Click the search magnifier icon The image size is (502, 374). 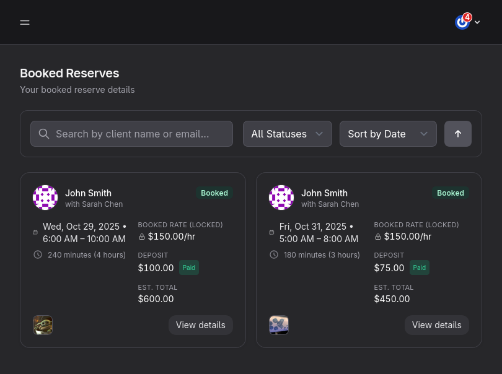[44, 134]
